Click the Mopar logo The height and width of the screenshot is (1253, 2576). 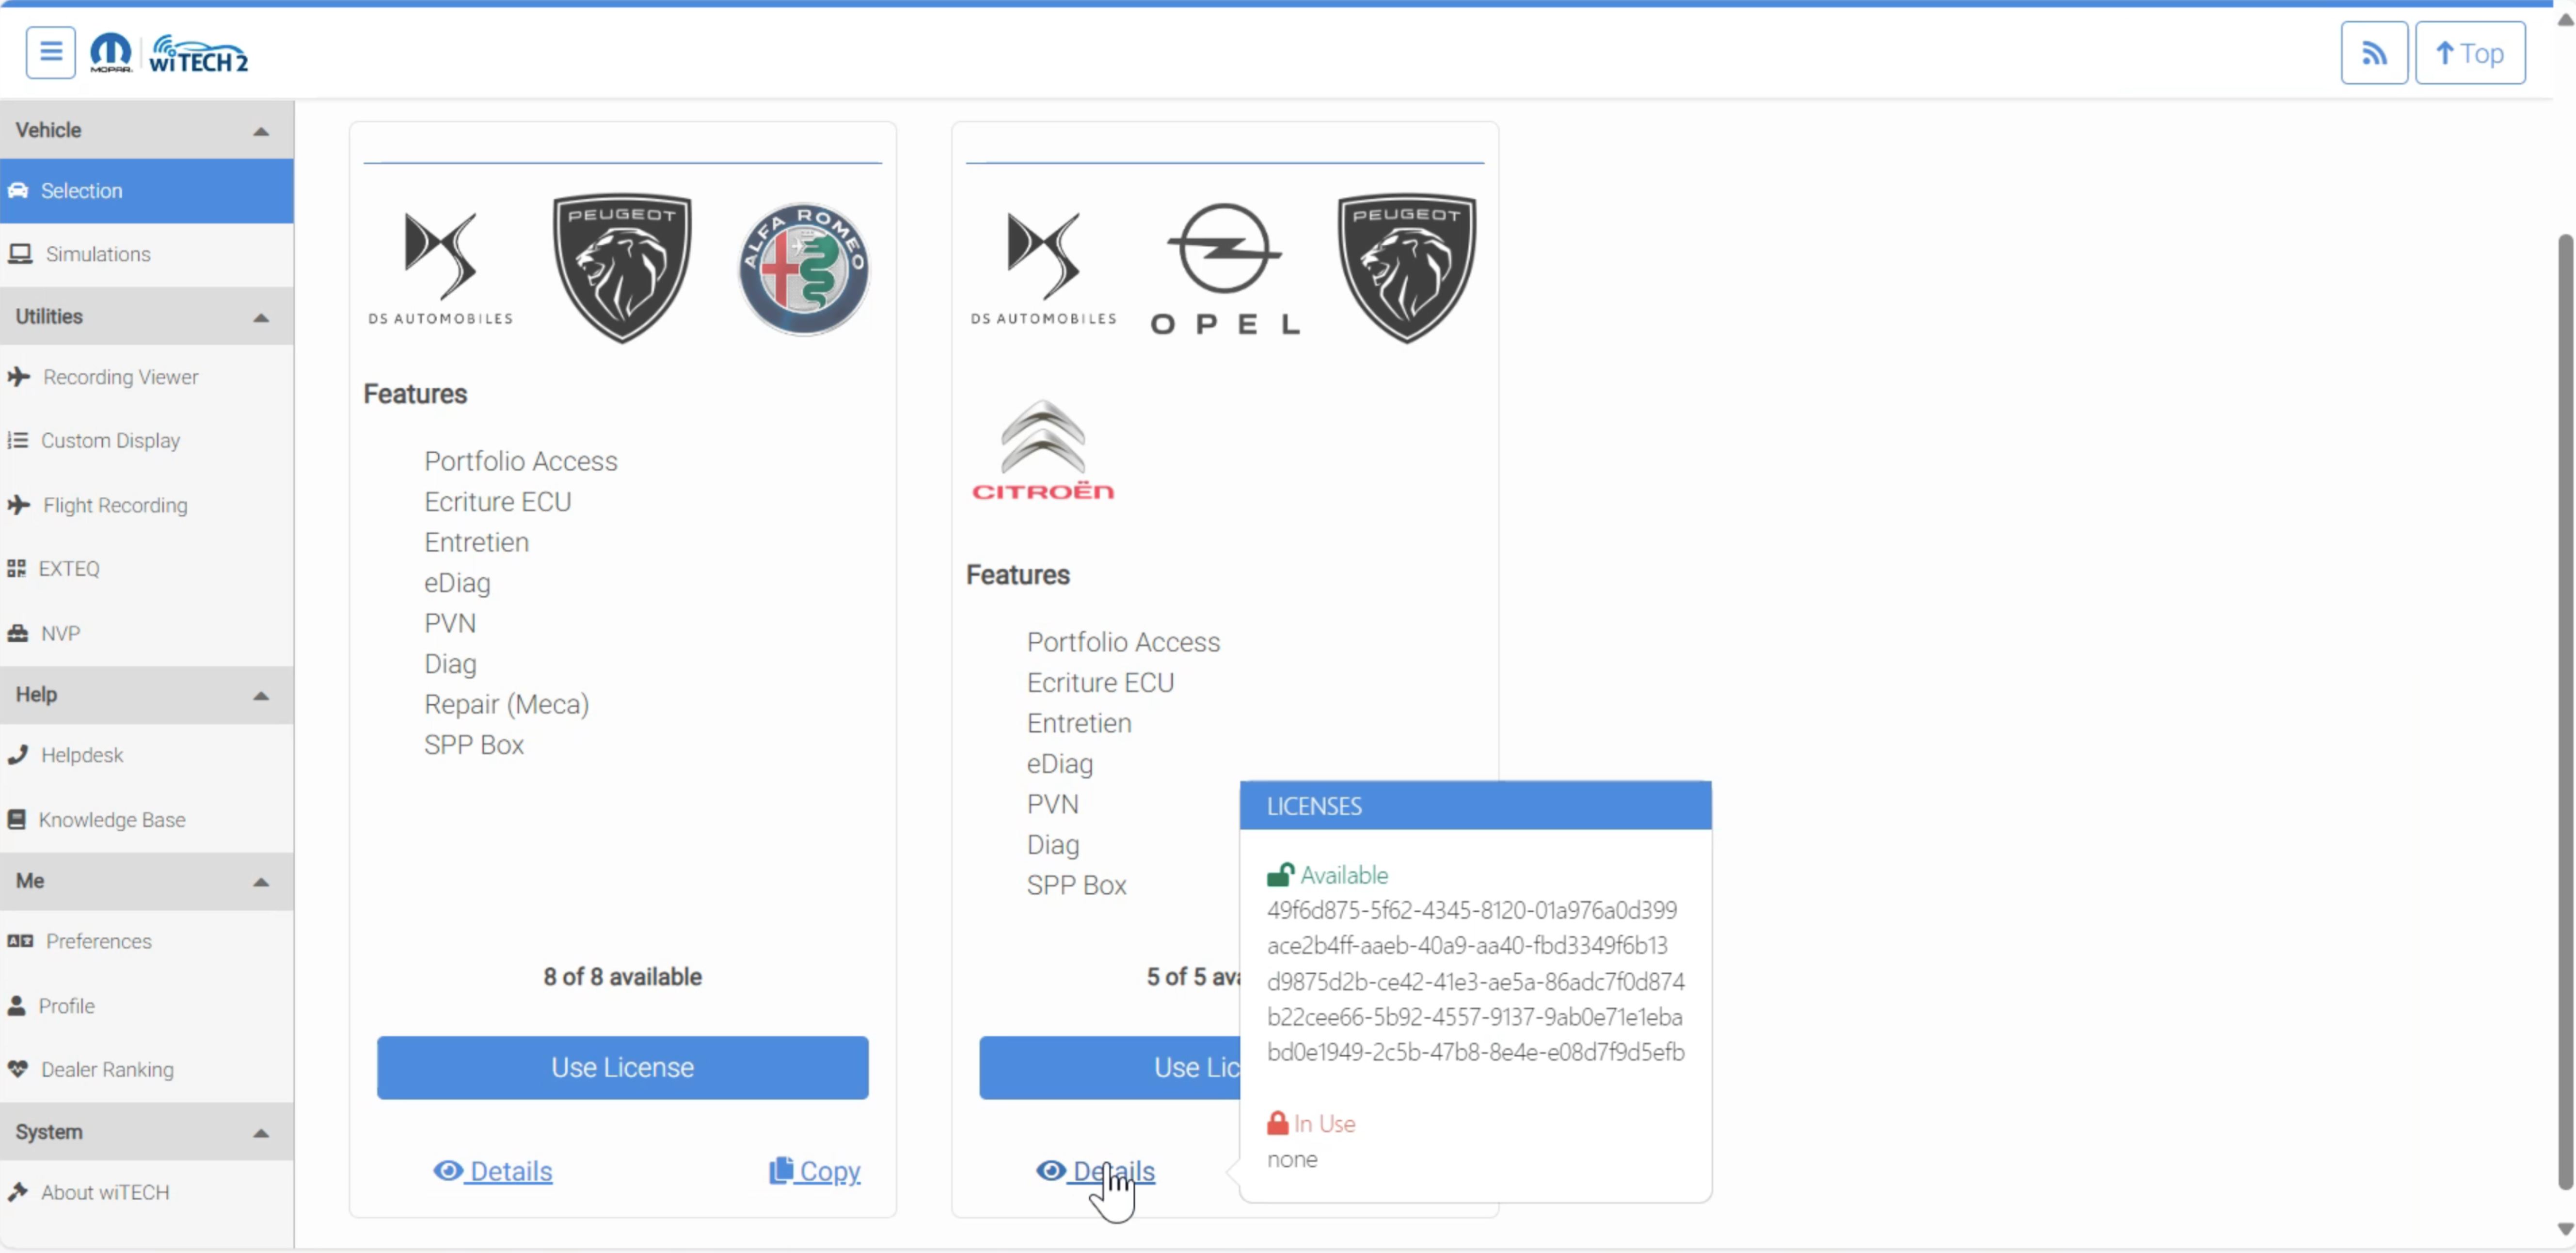point(110,53)
